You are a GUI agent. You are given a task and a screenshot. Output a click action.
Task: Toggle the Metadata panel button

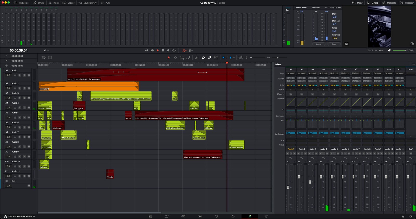[389, 3]
